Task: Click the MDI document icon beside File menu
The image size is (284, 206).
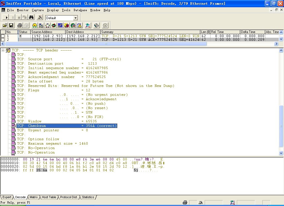Action: (x=3, y=10)
